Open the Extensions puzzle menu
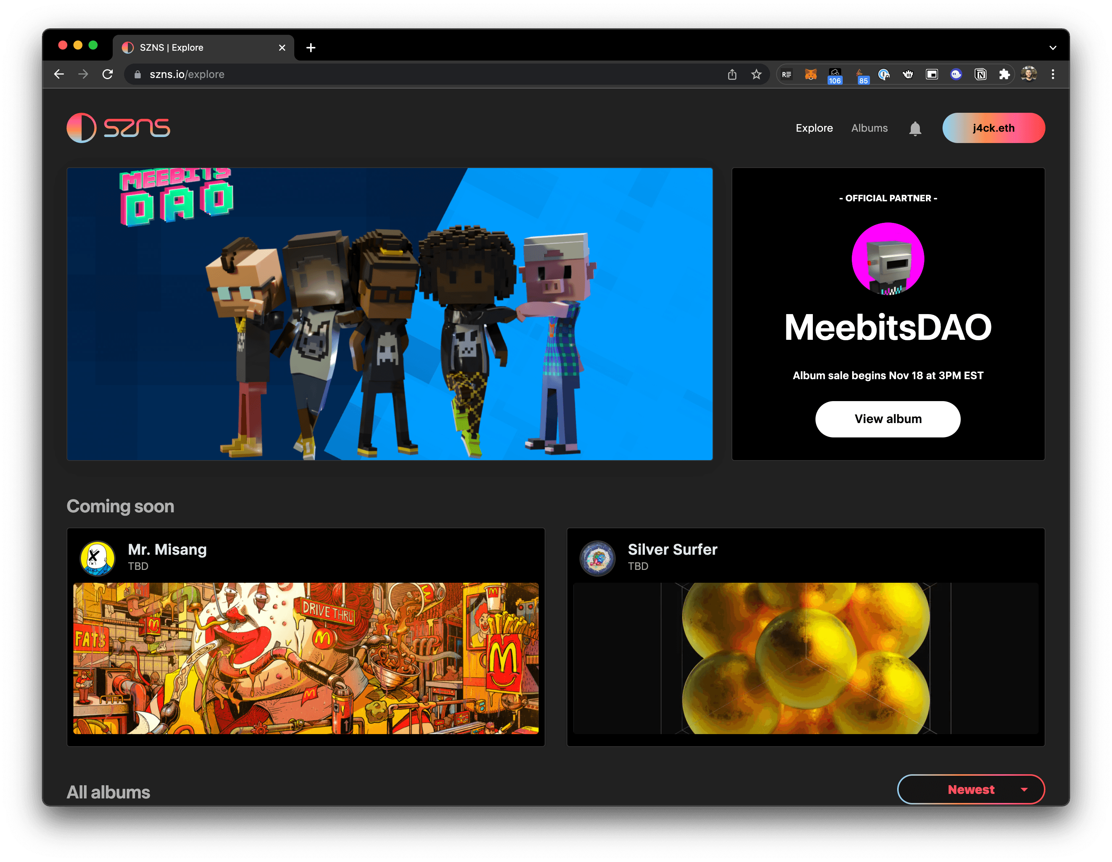This screenshot has height=862, width=1112. coord(1004,75)
